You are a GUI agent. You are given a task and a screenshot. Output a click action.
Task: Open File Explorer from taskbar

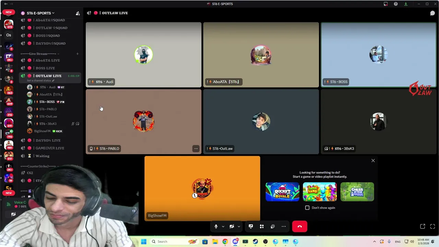215,242
